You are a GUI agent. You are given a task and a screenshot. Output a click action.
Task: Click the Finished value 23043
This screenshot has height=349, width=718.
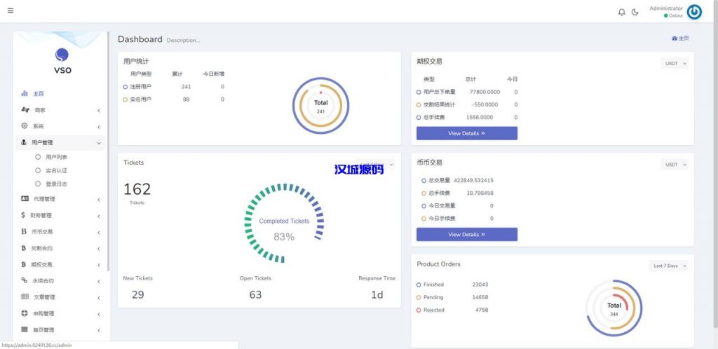(480, 285)
